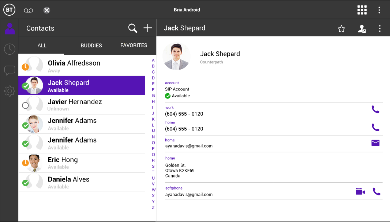The image size is (390, 222).
Task: Select the Contacts sidebar icon
Action: [10, 28]
